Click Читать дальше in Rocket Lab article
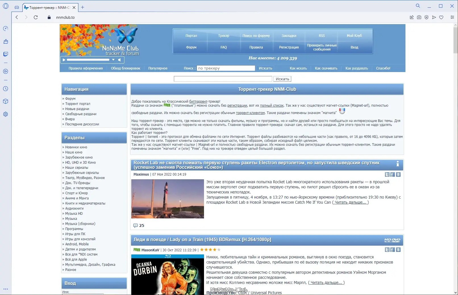Image resolution: width=458 pixels, height=295 pixels. (x=350, y=203)
